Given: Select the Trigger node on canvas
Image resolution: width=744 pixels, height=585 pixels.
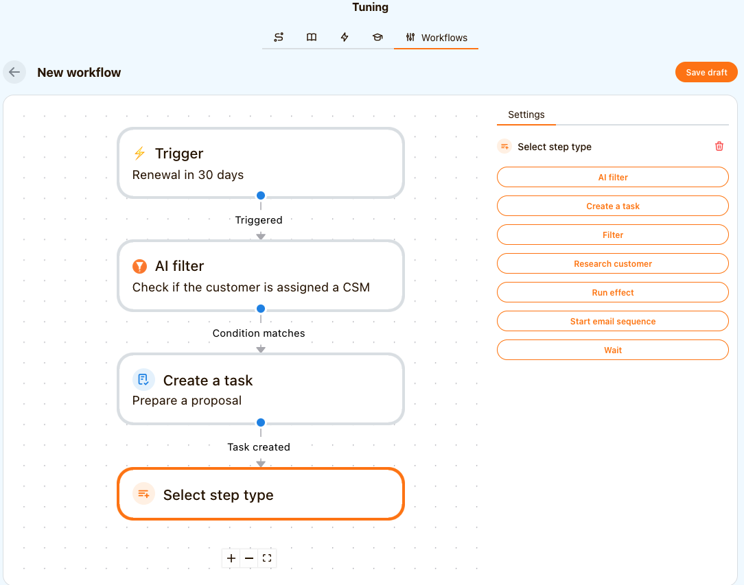Looking at the screenshot, I should tap(261, 163).
